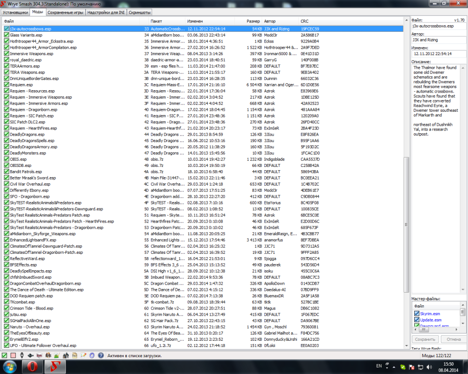The width and height of the screenshot is (468, 374).
Task: Click the modified date field in details
Action: coord(438,54)
